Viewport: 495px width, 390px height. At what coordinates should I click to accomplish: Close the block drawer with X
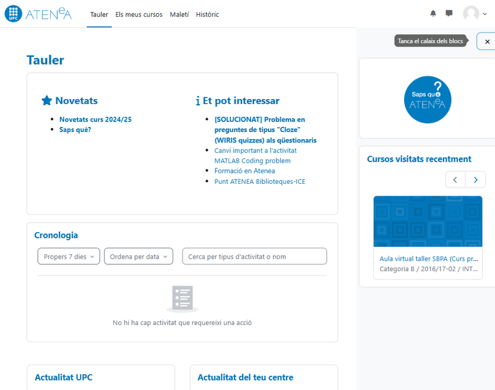[487, 41]
